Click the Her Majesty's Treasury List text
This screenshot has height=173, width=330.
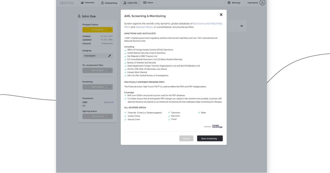(142, 56)
